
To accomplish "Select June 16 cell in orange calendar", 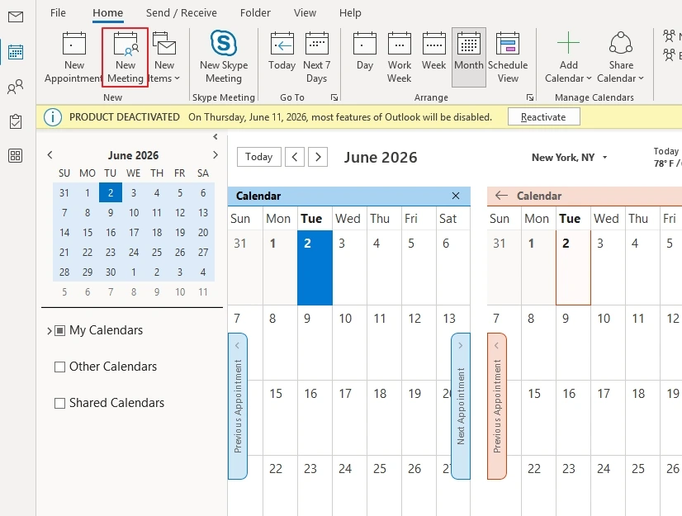I will 573,418.
